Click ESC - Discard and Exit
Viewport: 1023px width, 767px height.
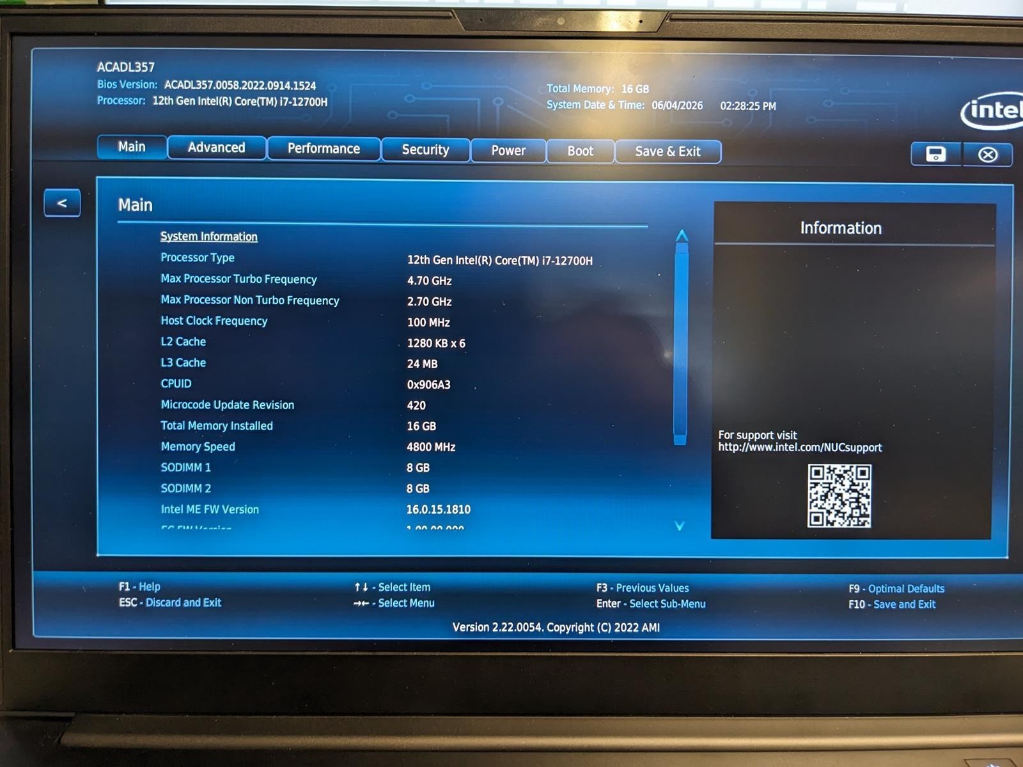(x=170, y=603)
